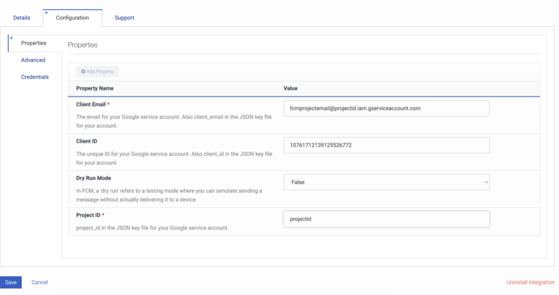
Task: Click Uninstall Integration link
Action: (530, 282)
